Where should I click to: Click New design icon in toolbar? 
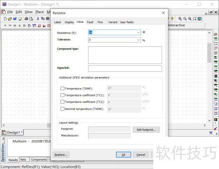[5, 19]
